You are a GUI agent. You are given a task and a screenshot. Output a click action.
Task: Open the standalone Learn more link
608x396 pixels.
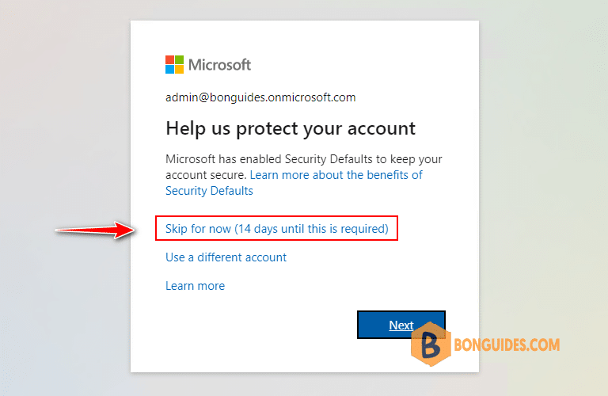195,286
